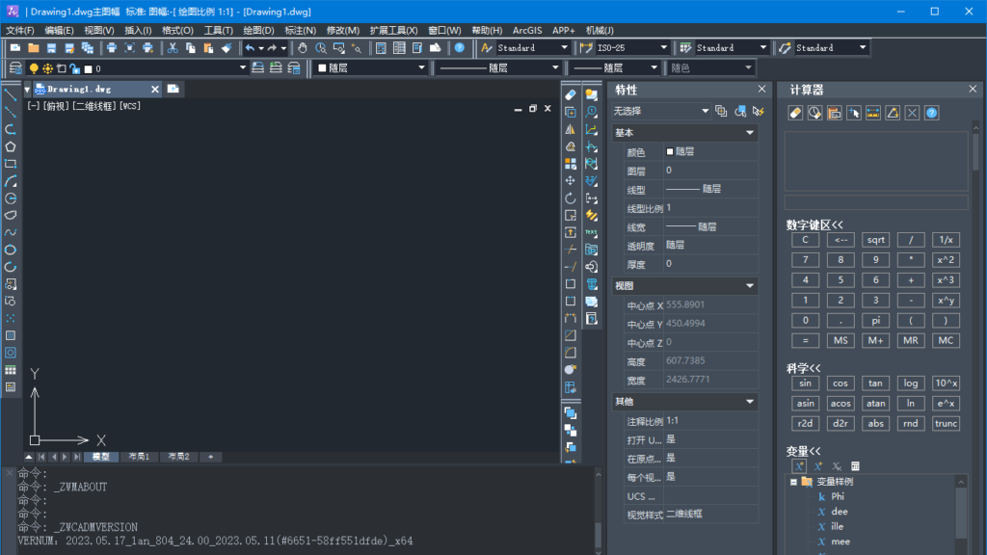Collapse the 基本 section in the Properties panel
The height and width of the screenshot is (555, 987).
(x=750, y=133)
